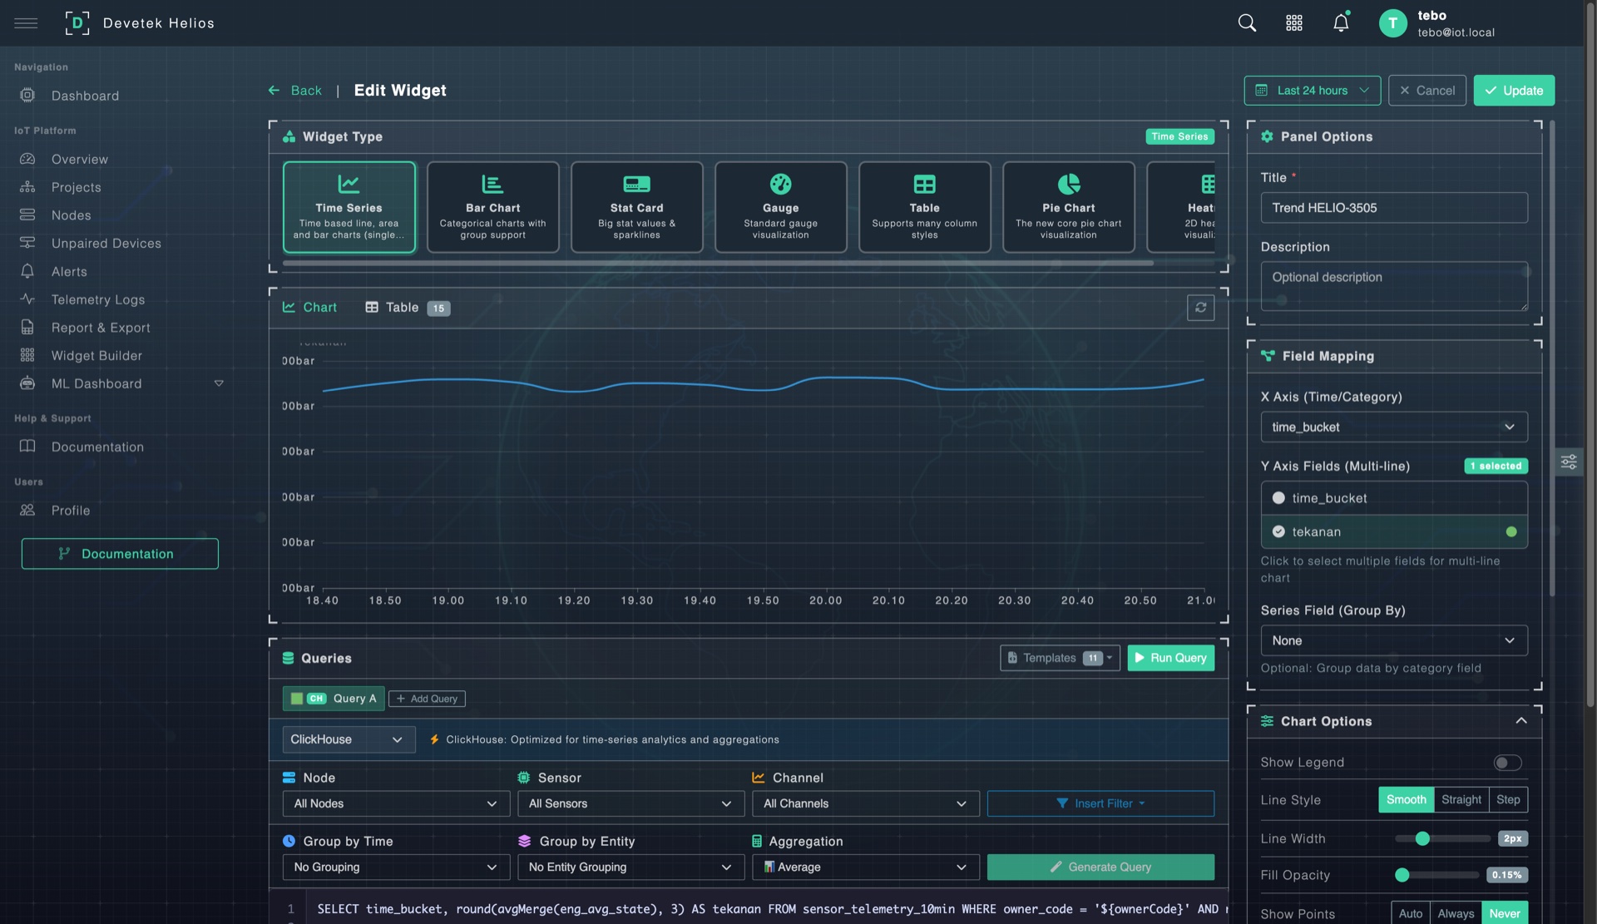Screen dimensions: 1597x924
Task: Click the refresh icon in Chart panel
Action: pyautogui.click(x=1200, y=308)
